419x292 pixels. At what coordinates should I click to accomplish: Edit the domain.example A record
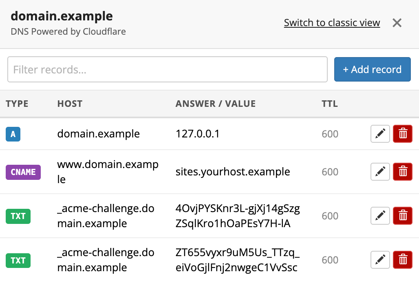(x=380, y=134)
